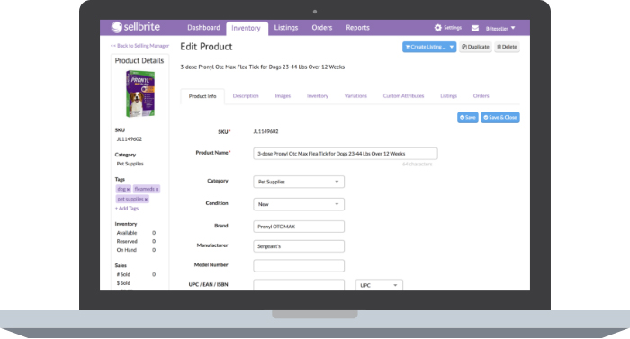The height and width of the screenshot is (339, 630).
Task: Click the Add Tags link
Action: [x=127, y=209]
